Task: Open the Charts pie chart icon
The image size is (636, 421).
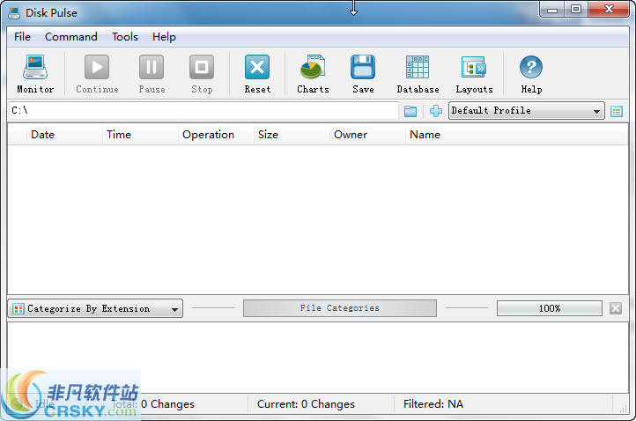Action: 313,67
